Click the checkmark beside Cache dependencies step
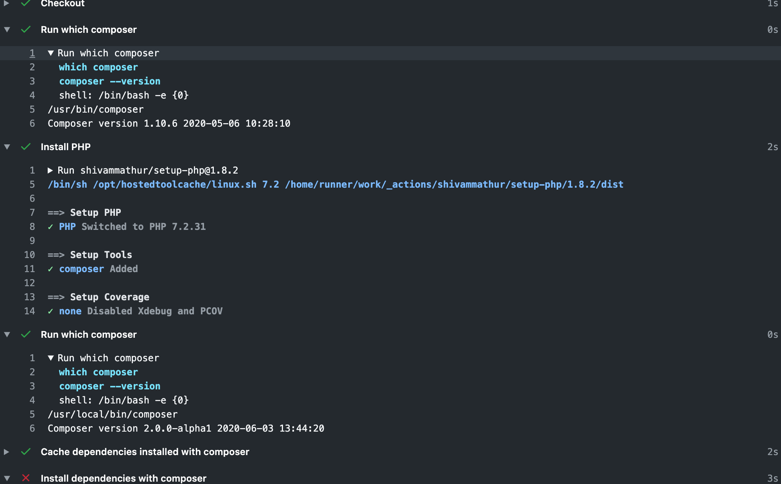This screenshot has width=781, height=484. [25, 452]
